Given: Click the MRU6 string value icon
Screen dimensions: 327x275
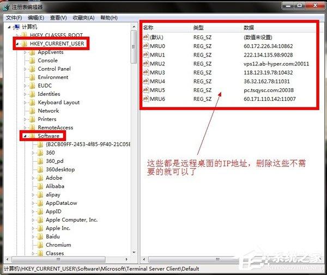Looking at the screenshot, I should coord(146,99).
